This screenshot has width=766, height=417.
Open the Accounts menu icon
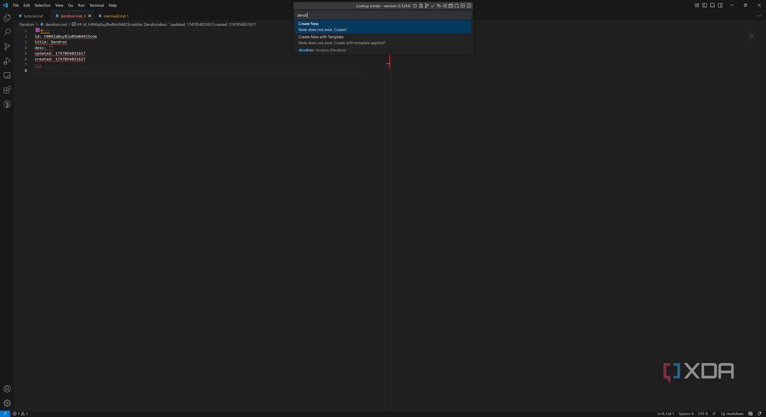(x=7, y=389)
